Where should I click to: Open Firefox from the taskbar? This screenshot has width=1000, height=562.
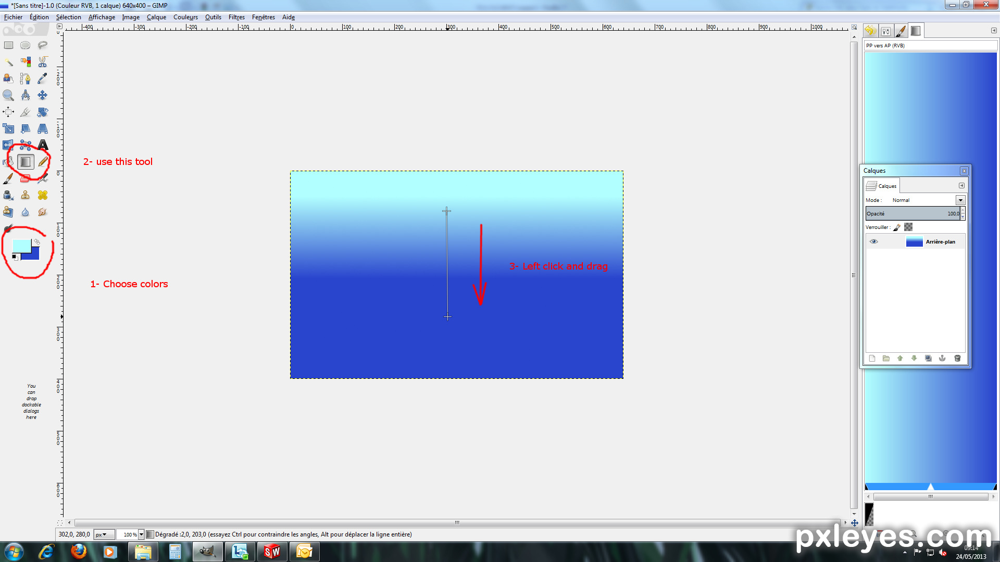[79, 552]
